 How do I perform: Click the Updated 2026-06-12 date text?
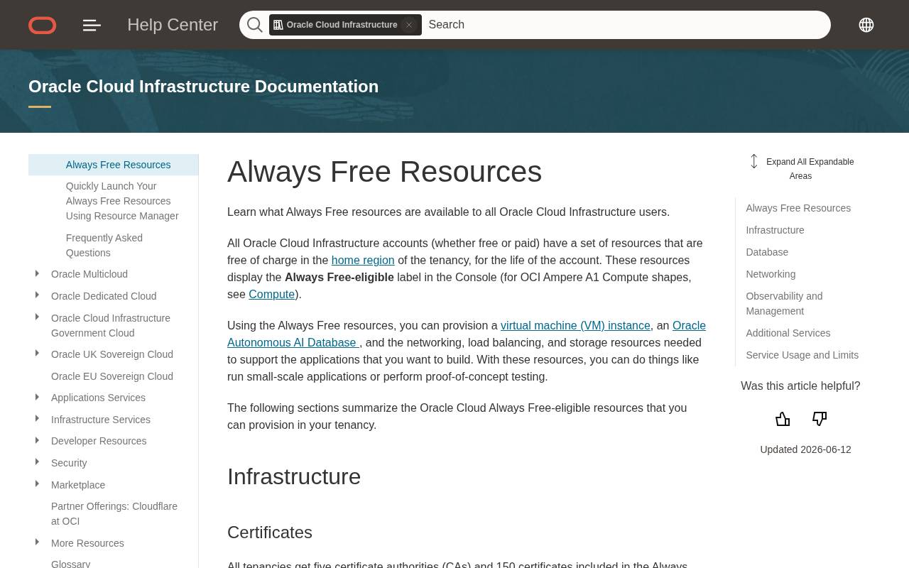(x=805, y=449)
